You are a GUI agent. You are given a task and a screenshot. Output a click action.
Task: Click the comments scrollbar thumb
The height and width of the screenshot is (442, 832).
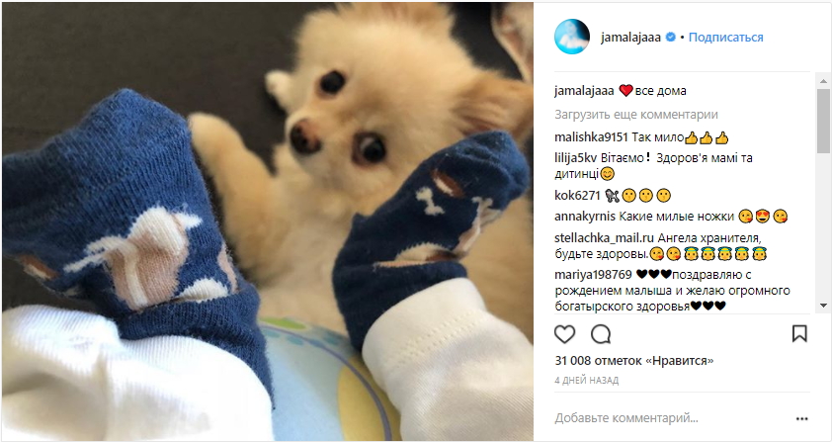pyautogui.click(x=823, y=122)
